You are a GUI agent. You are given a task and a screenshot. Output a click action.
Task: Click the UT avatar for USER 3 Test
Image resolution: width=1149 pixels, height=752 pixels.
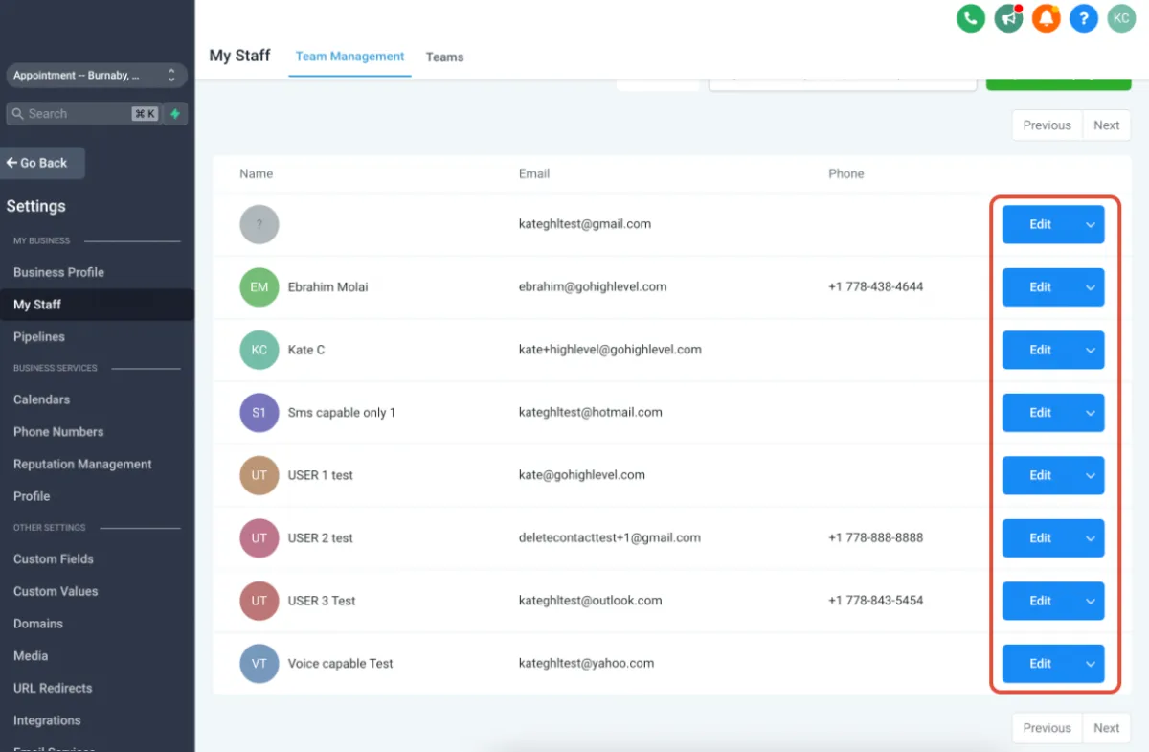[259, 601]
